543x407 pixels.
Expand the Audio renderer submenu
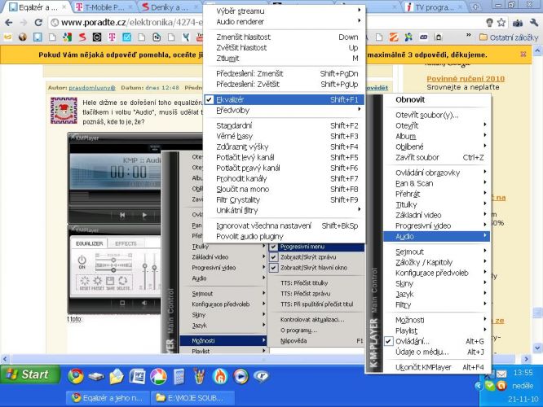point(284,22)
